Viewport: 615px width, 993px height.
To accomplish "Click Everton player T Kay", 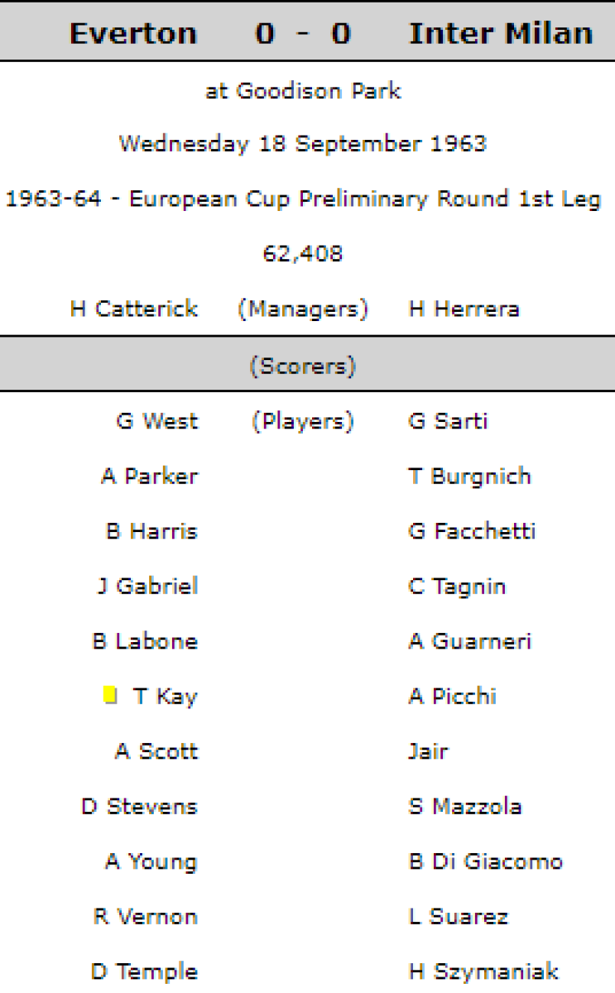I will point(166,697).
